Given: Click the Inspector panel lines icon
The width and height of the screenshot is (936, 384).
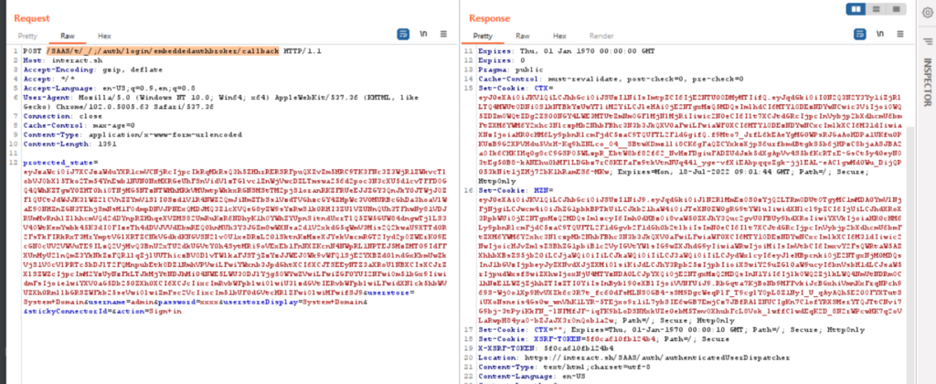Looking at the screenshot, I should coord(927,41).
